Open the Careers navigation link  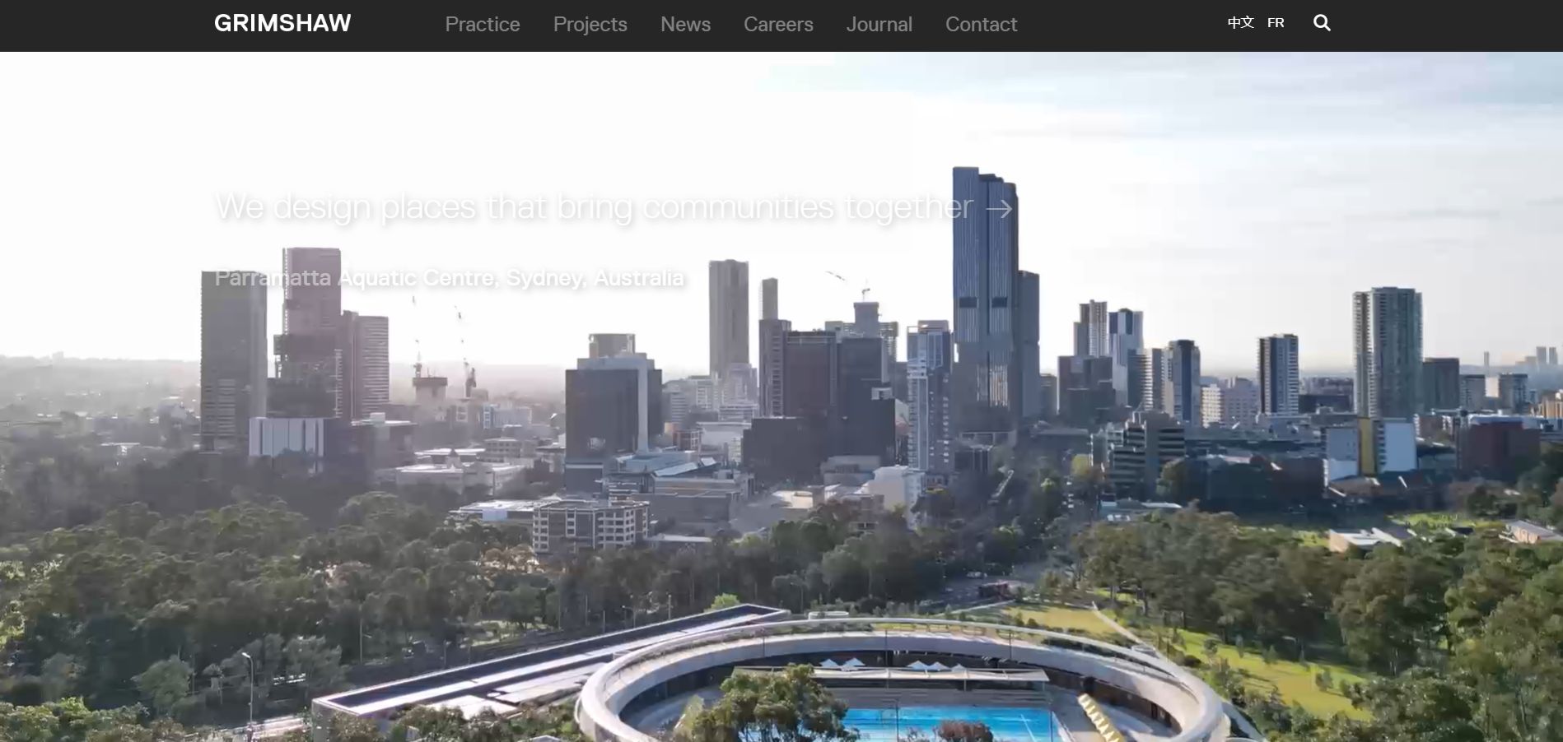777,25
